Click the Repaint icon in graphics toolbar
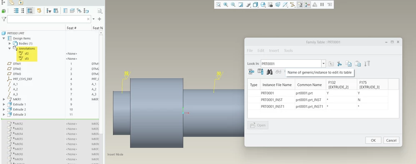The height and width of the screenshot is (164, 416). tap(241, 5)
